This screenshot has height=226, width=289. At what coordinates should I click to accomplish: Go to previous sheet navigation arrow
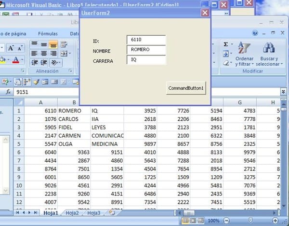24,212
